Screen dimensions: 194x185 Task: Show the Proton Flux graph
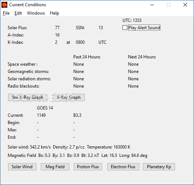tap(88, 167)
